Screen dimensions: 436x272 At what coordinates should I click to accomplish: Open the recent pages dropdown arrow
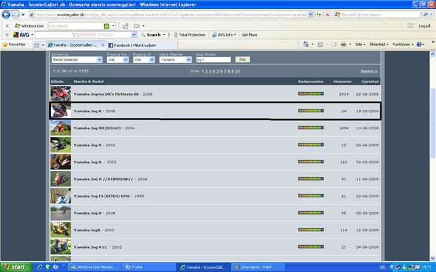tap(23, 14)
